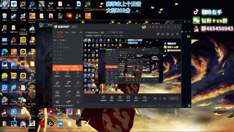The height and width of the screenshot is (132, 234).
Task: Open the mail message icon
Action: [x=153, y=27]
